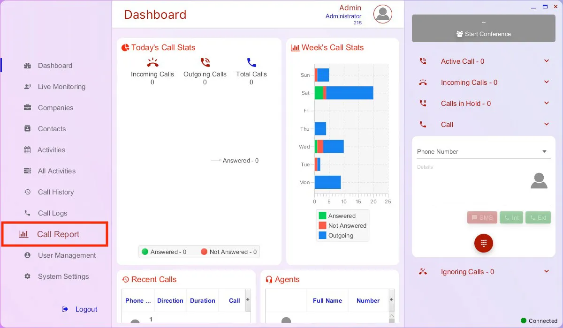Expand the Calls in Hold section chevron
This screenshot has width=563, height=328.
tap(547, 103)
